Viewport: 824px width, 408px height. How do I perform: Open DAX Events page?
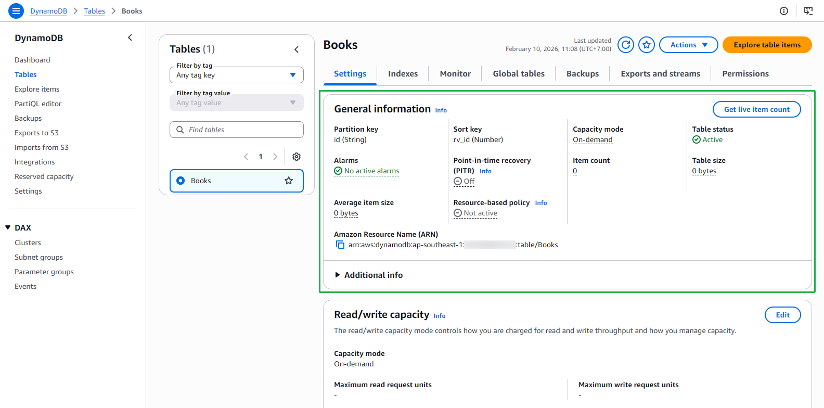pyautogui.click(x=25, y=286)
